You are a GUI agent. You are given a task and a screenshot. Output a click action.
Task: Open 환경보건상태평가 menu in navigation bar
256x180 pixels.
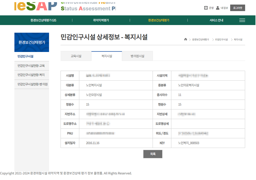pyautogui.click(x=159, y=20)
